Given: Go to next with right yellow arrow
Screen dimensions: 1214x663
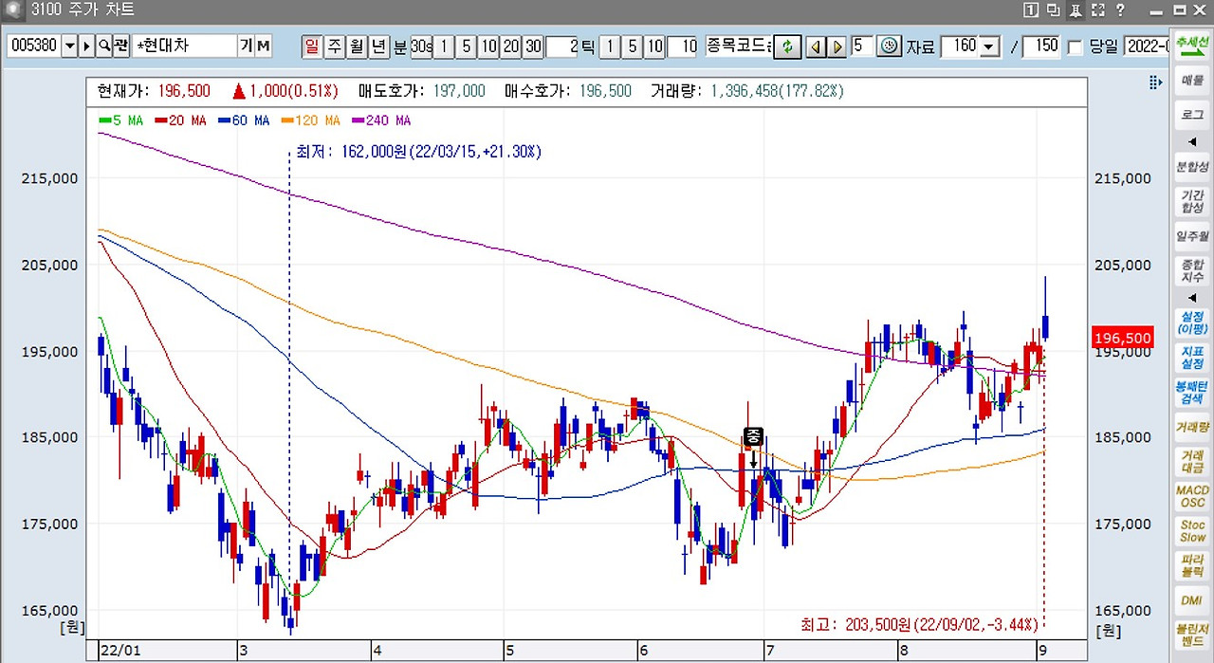Looking at the screenshot, I should [837, 46].
